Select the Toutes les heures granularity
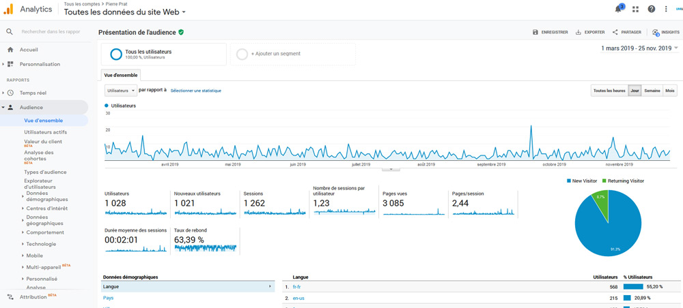The image size is (683, 308). [609, 91]
